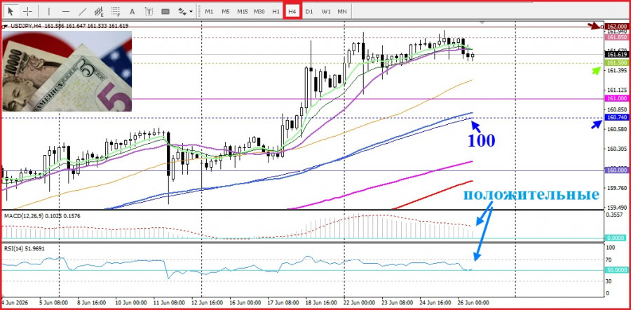Select the H4 timeframe button
Screen dimensions: 631x310
pos(292,11)
